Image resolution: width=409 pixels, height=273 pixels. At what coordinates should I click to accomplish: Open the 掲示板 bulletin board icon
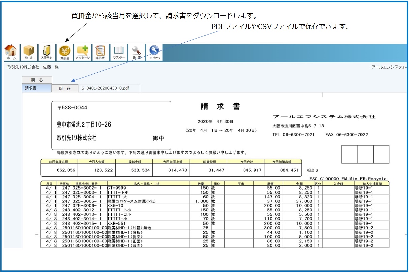pyautogui.click(x=100, y=53)
